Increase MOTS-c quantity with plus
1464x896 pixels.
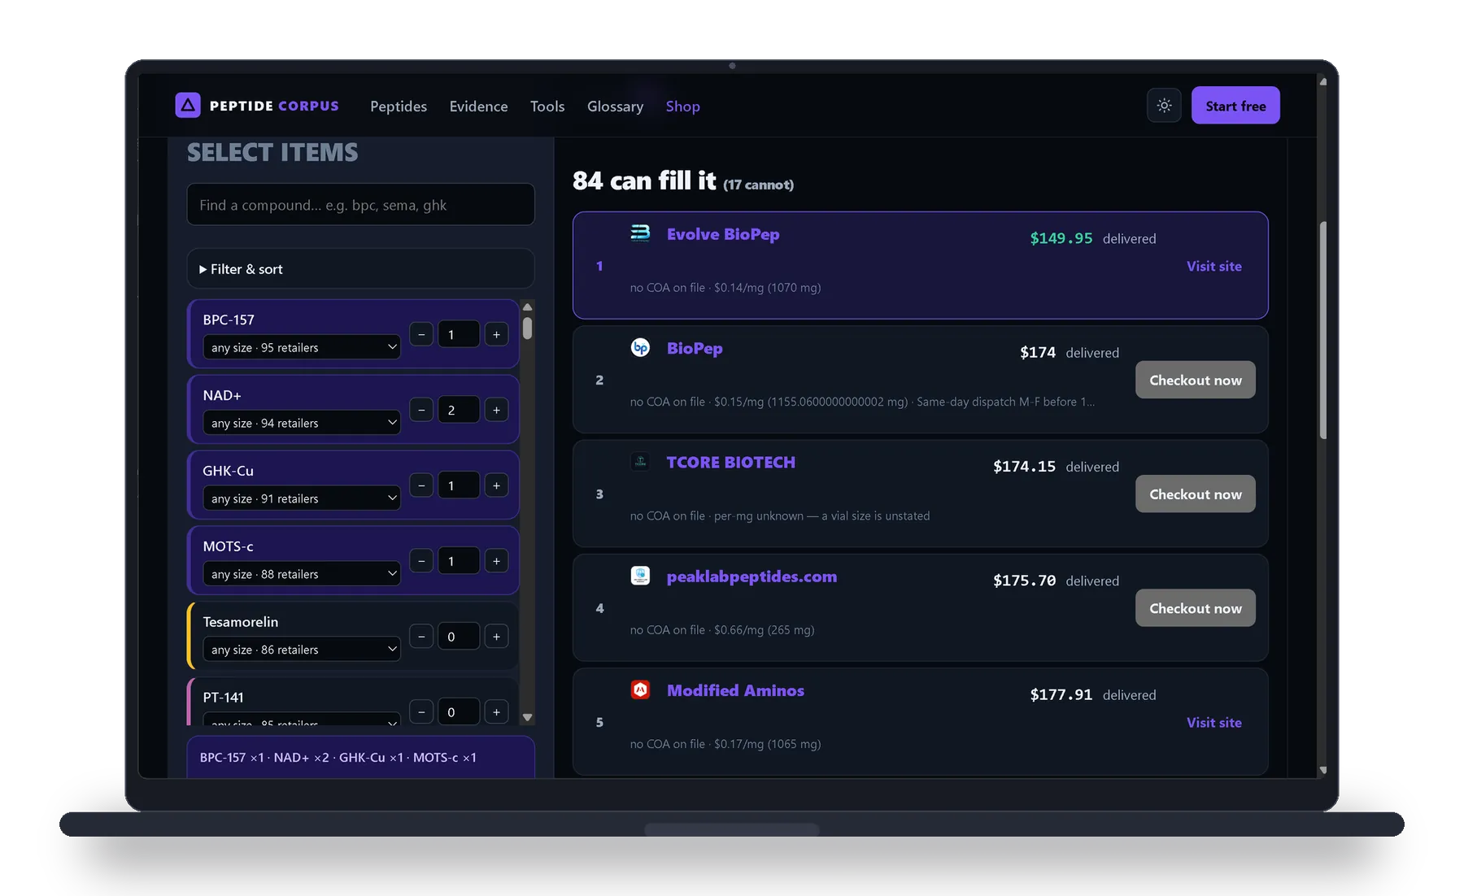click(496, 561)
